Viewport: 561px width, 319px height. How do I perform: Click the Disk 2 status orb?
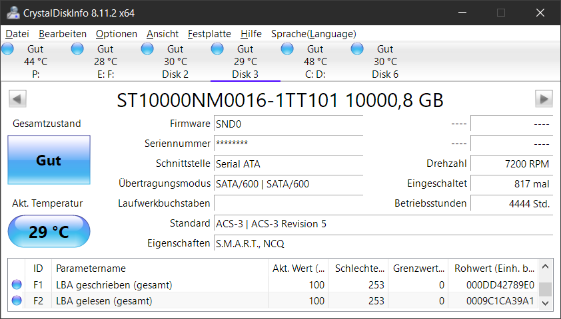pyautogui.click(x=147, y=49)
